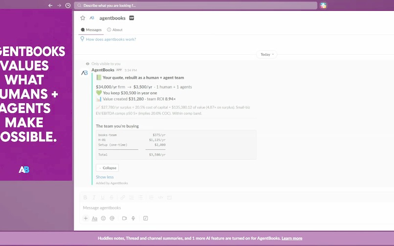Click the 5:34 PM message timestamp

(131, 70)
